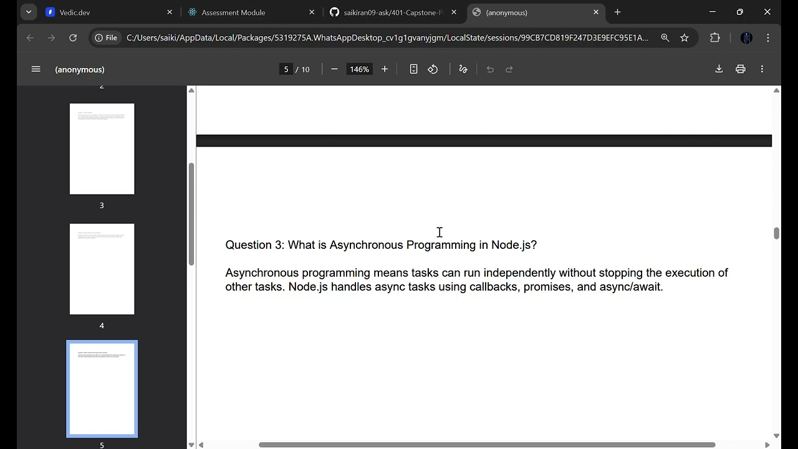The height and width of the screenshot is (449, 798).
Task: Open a new browser tab
Action: coord(617,12)
